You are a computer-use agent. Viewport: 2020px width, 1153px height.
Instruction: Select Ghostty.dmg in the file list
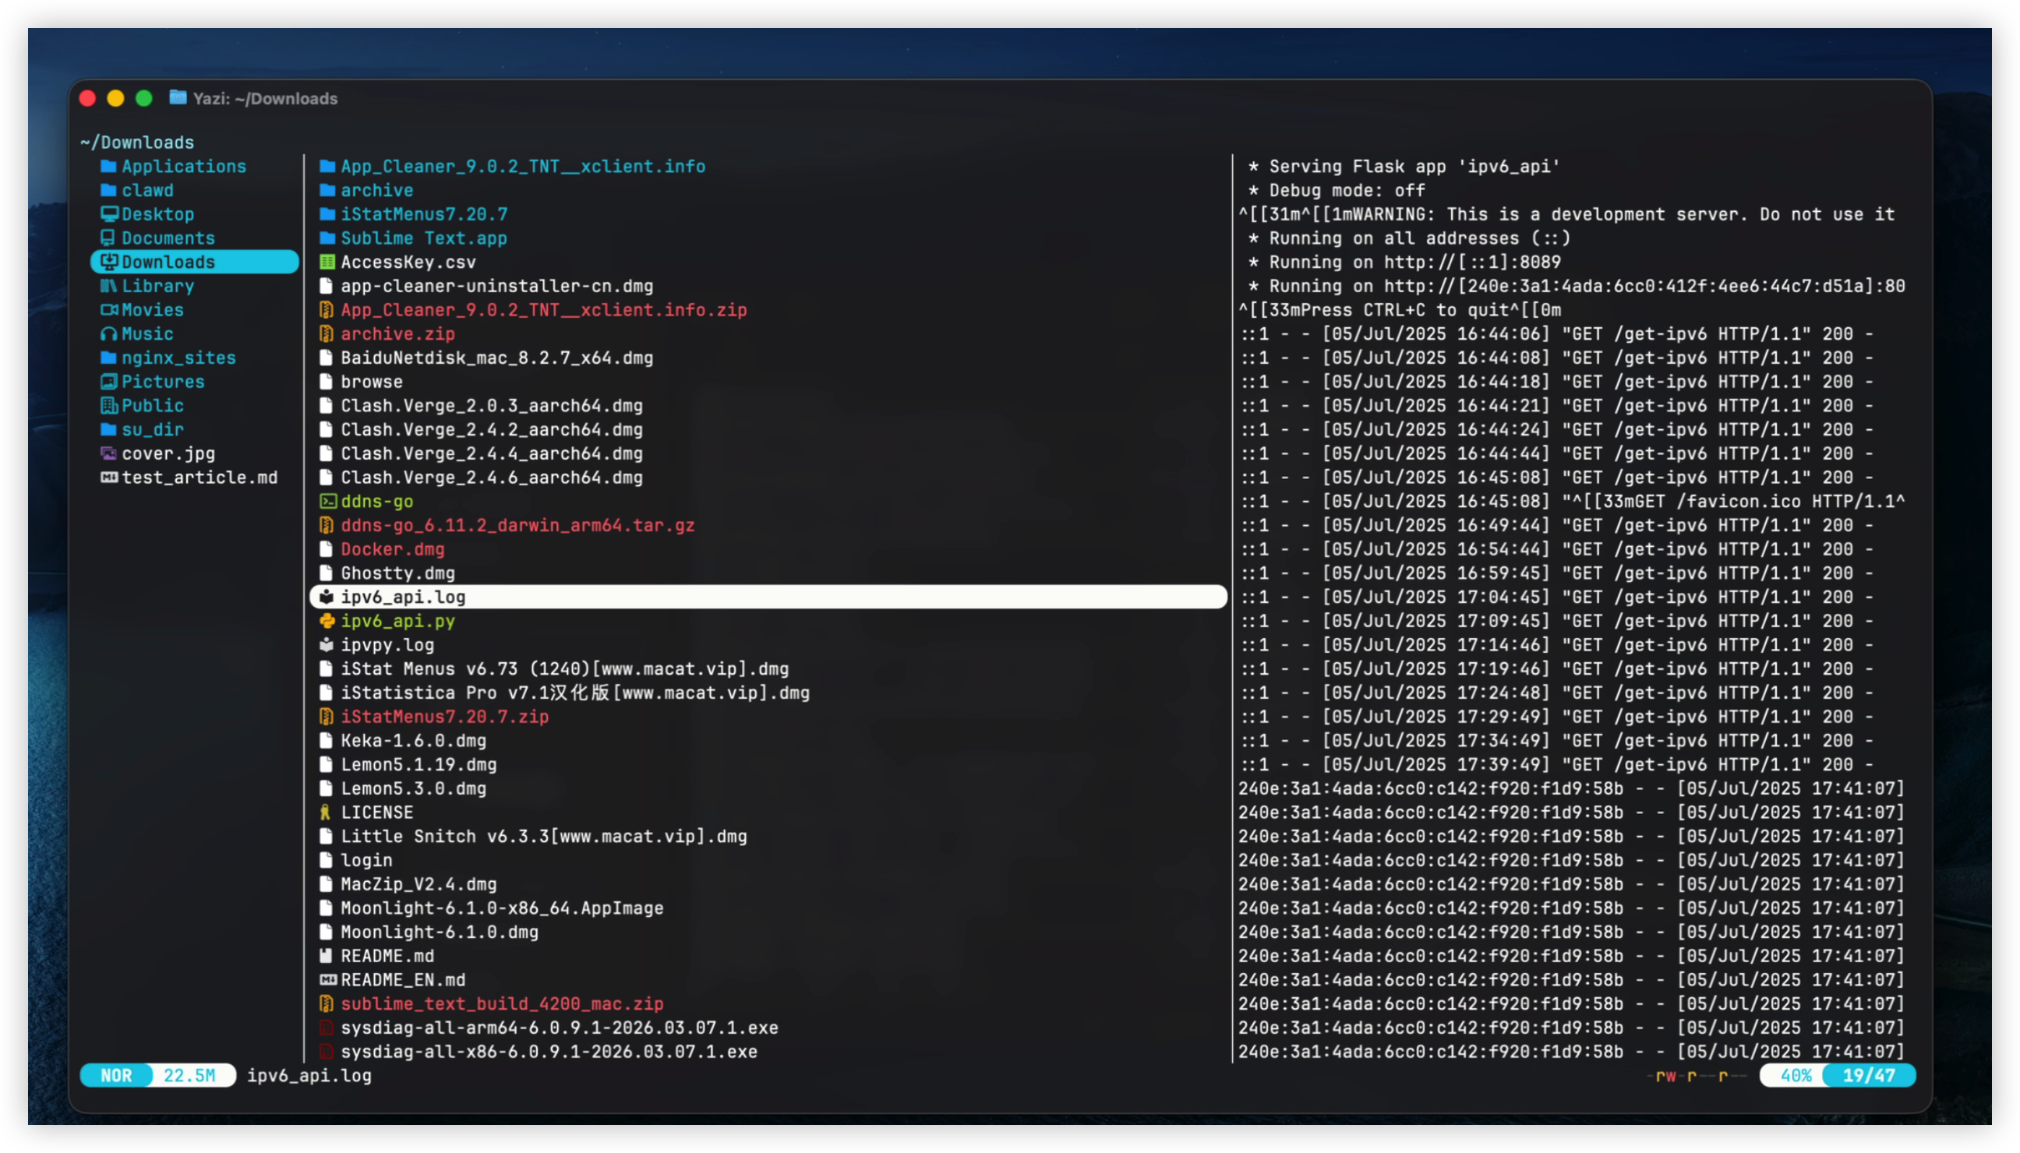(x=397, y=573)
